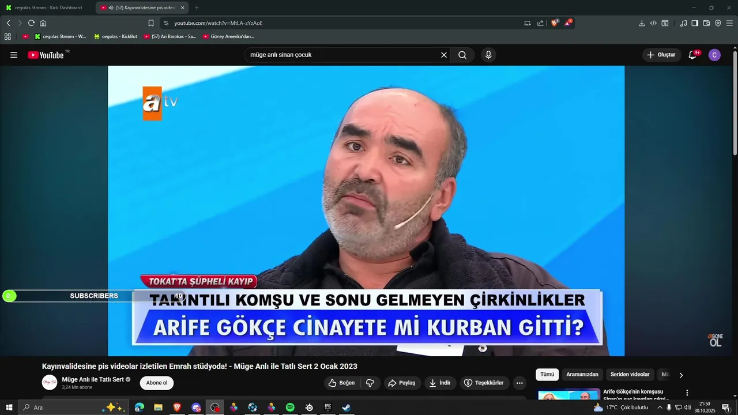This screenshot has width=738, height=415.
Task: Open the account avatar menu
Action: pyautogui.click(x=714, y=55)
